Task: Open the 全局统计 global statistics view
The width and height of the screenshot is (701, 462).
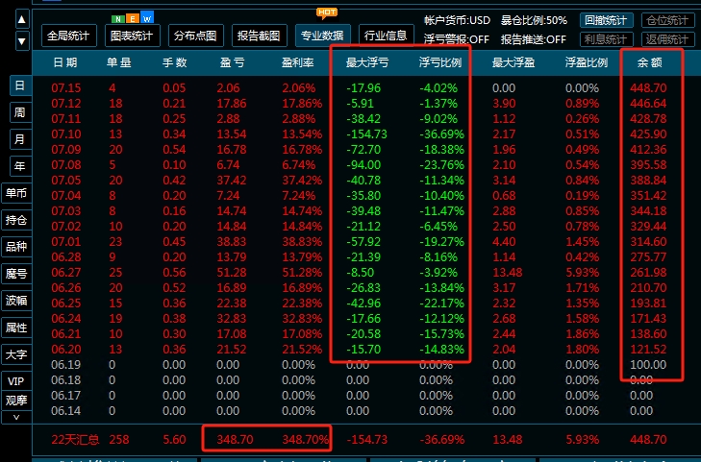Action: (x=69, y=36)
